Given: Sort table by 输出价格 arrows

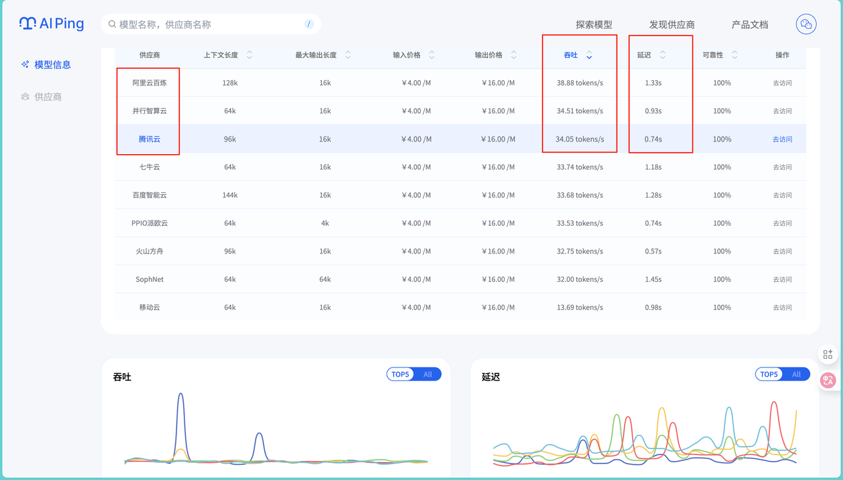Looking at the screenshot, I should tap(514, 55).
